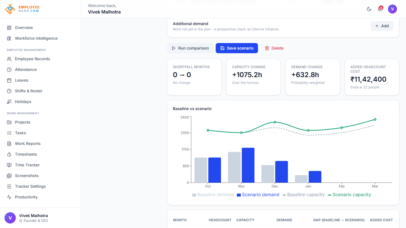Click the Gap (Baseline → Scenario) column header
This screenshot has height=228, width=406.
[x=339, y=220]
